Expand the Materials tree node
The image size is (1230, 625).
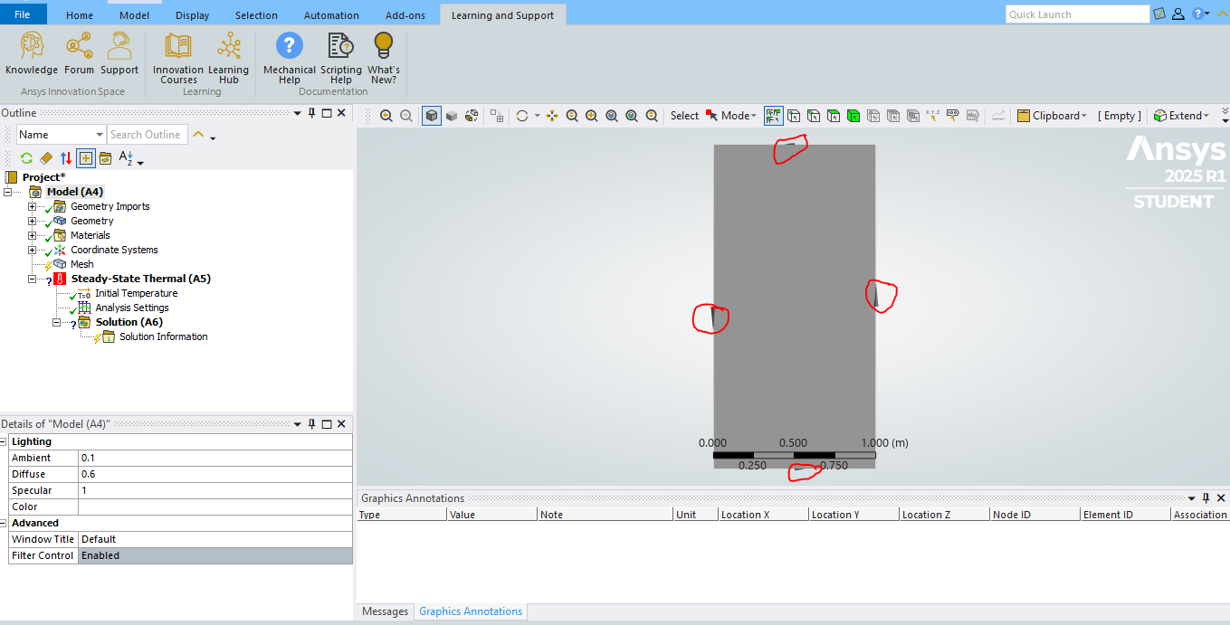33,235
